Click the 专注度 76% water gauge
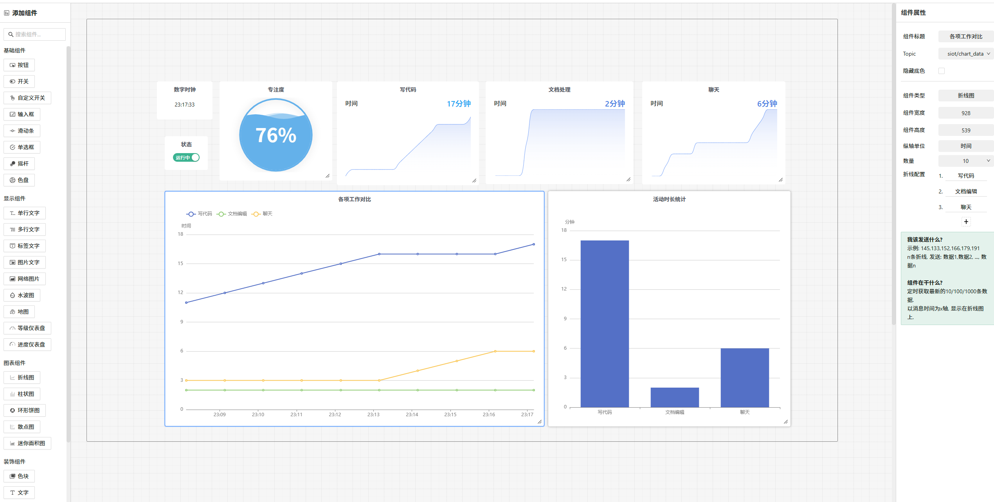This screenshot has height=502, width=994. tap(276, 135)
